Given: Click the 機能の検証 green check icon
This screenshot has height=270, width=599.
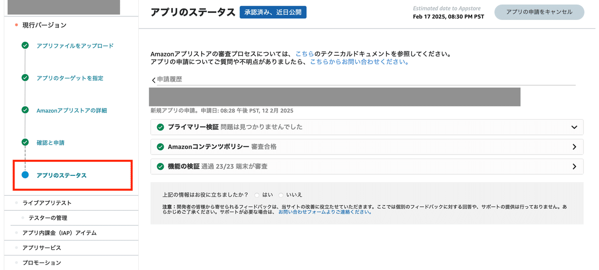Looking at the screenshot, I should pyautogui.click(x=160, y=166).
